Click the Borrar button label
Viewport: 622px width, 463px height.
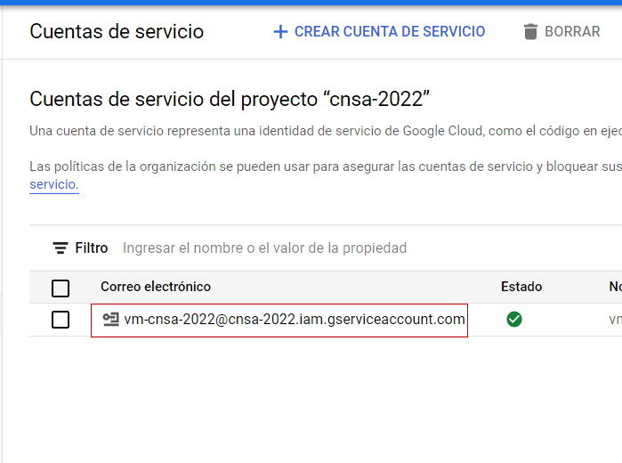(572, 32)
